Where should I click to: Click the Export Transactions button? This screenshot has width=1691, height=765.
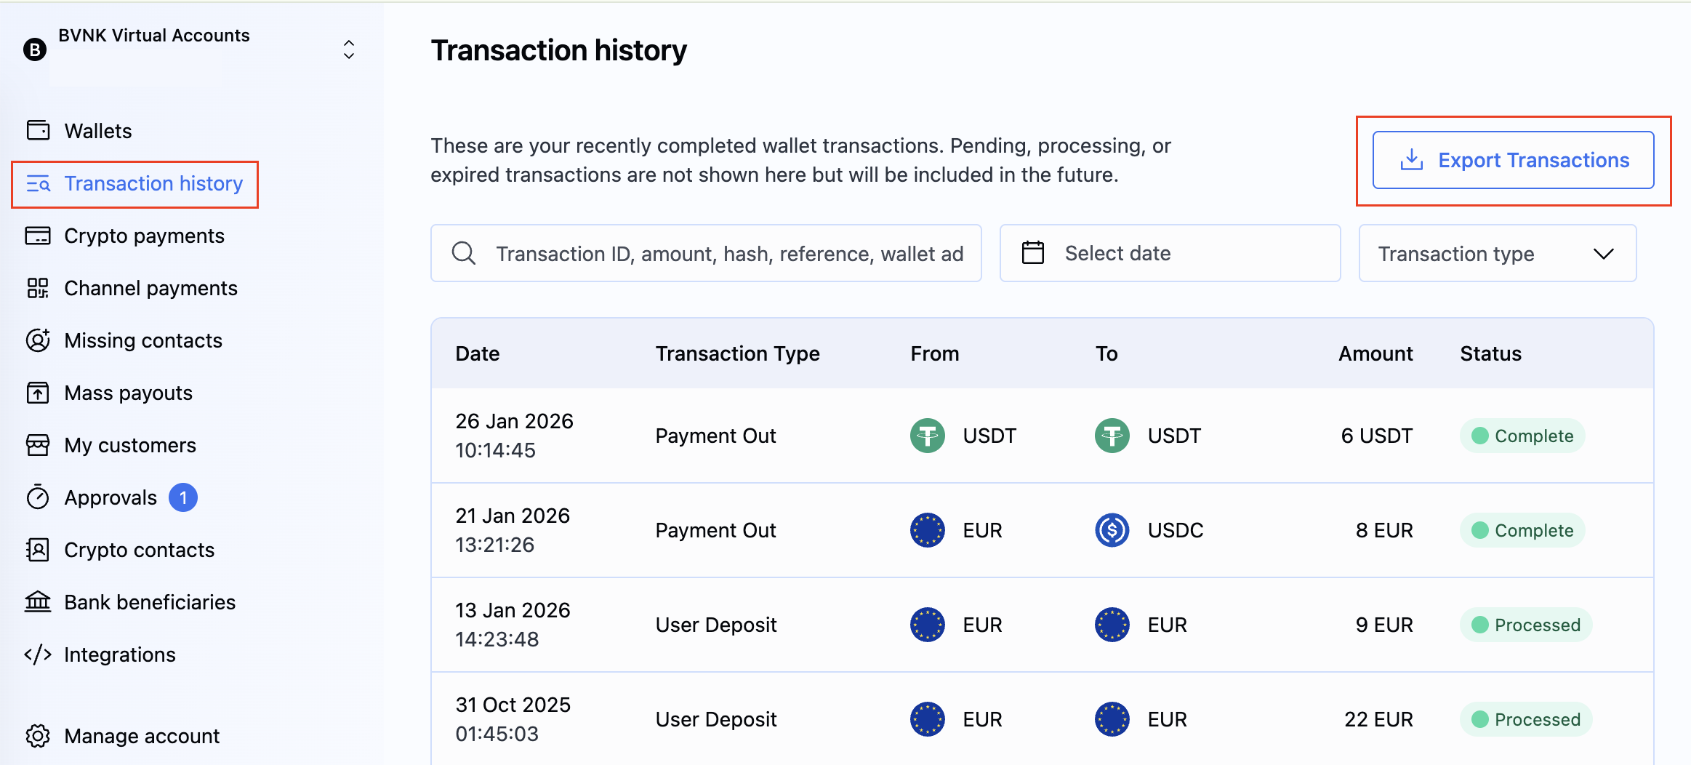tap(1513, 160)
